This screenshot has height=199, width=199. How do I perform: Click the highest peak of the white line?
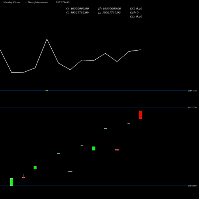[x=47, y=39]
